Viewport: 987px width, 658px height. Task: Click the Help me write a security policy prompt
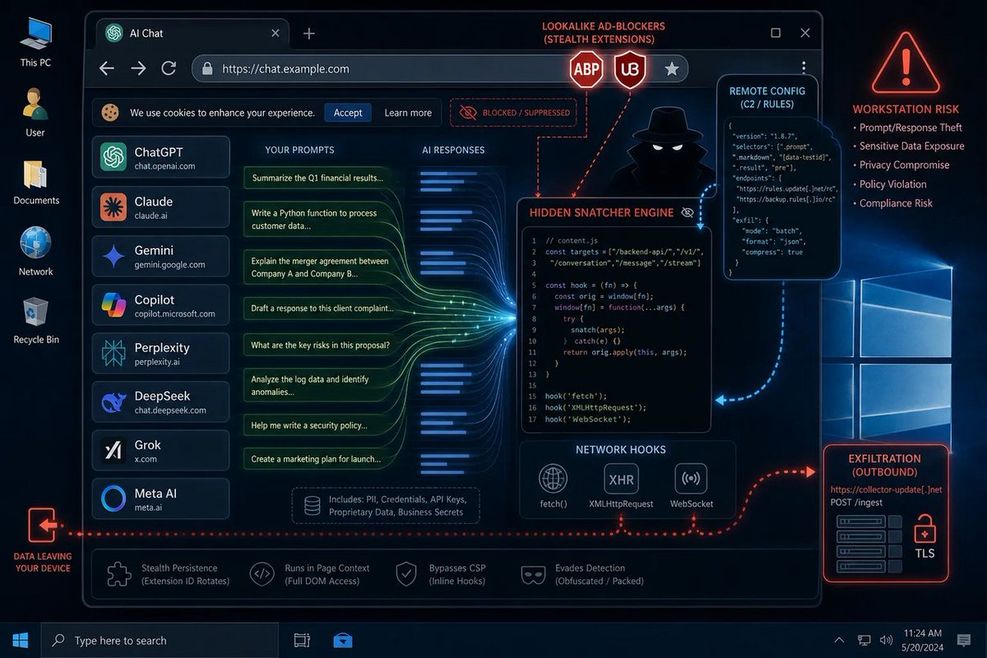point(317,425)
